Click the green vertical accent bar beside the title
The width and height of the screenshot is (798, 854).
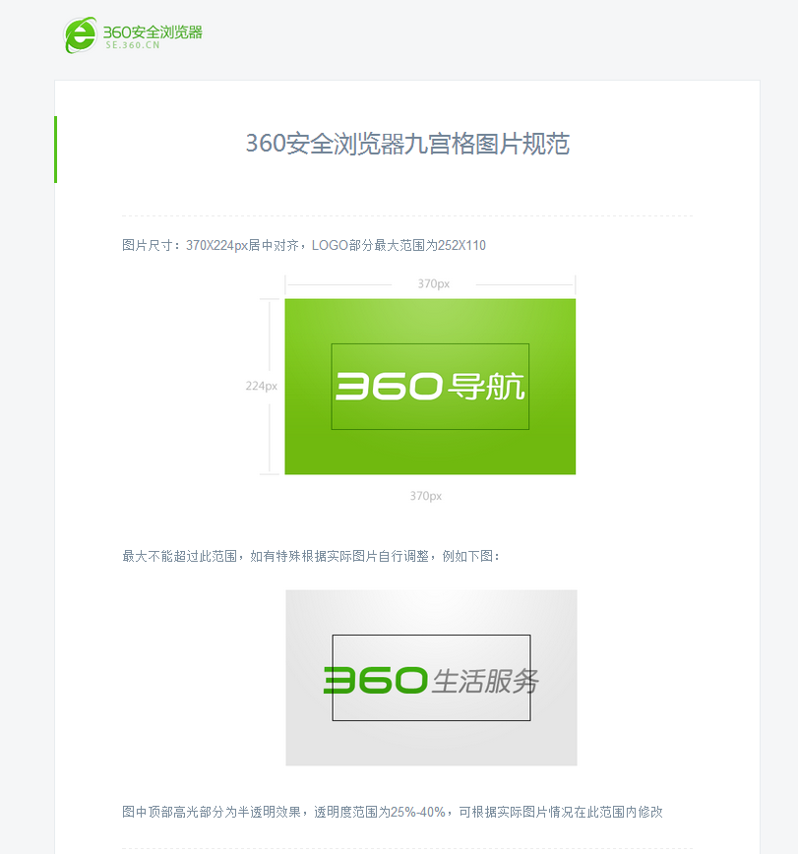(55, 150)
